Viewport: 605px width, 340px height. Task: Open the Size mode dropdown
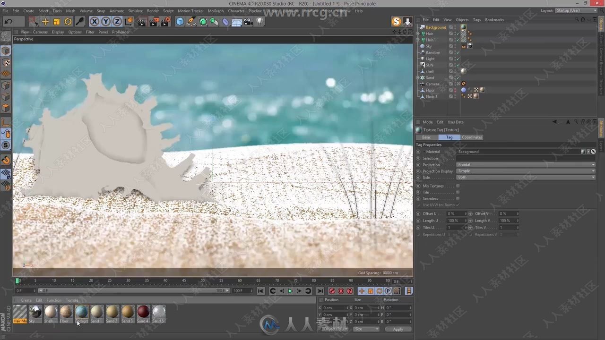click(x=366, y=329)
